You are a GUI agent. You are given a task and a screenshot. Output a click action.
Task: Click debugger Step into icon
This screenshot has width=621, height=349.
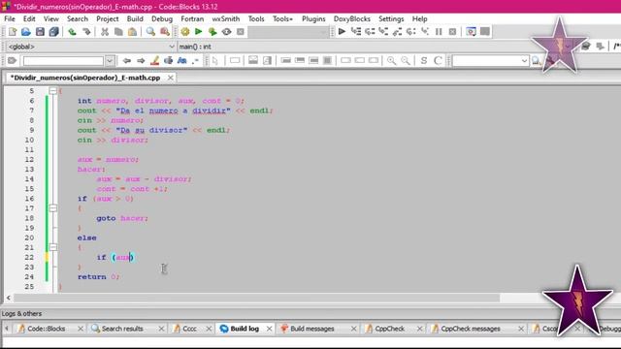(x=383, y=32)
